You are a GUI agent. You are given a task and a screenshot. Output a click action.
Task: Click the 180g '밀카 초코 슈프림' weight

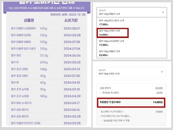point(43,96)
